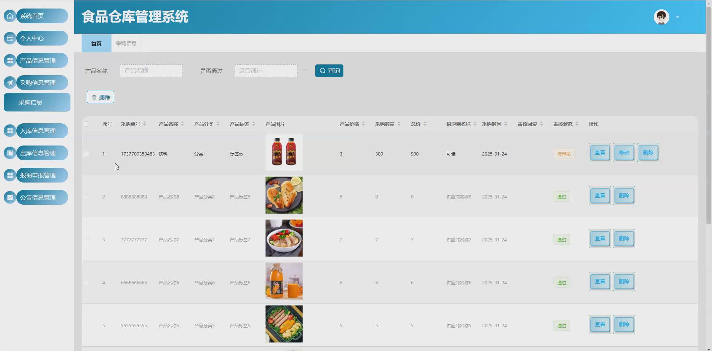Open the red beverage bottles product image
This screenshot has width=712, height=351.
[x=284, y=152]
